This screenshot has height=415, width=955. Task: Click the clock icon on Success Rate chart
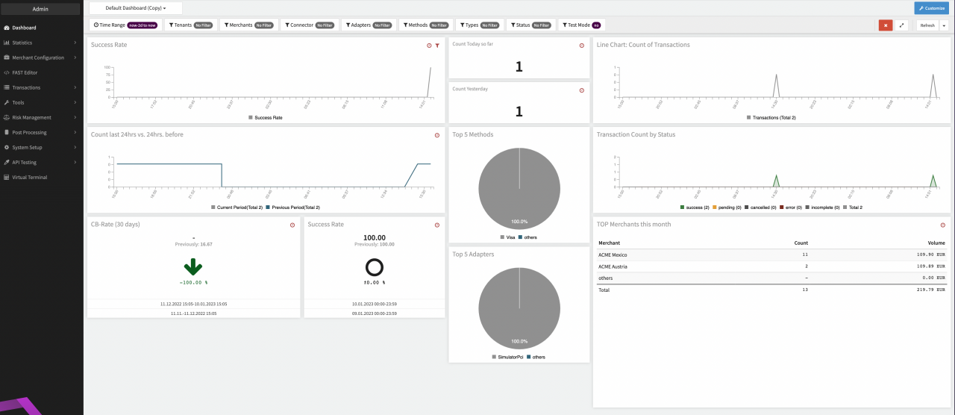click(429, 46)
